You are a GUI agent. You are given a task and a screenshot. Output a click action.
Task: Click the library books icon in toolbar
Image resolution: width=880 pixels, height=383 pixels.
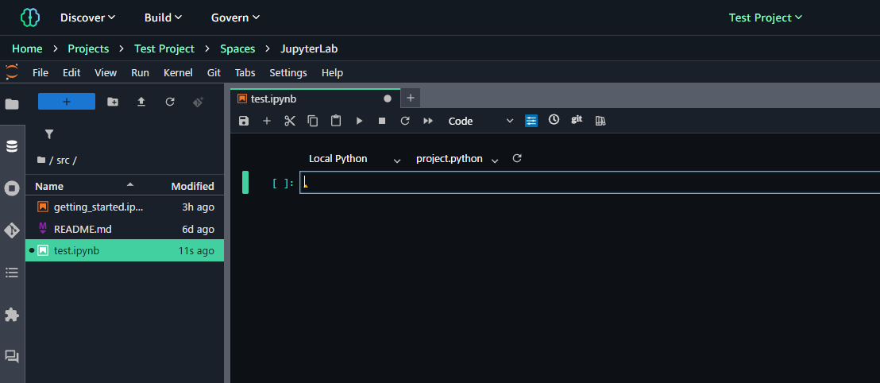600,121
